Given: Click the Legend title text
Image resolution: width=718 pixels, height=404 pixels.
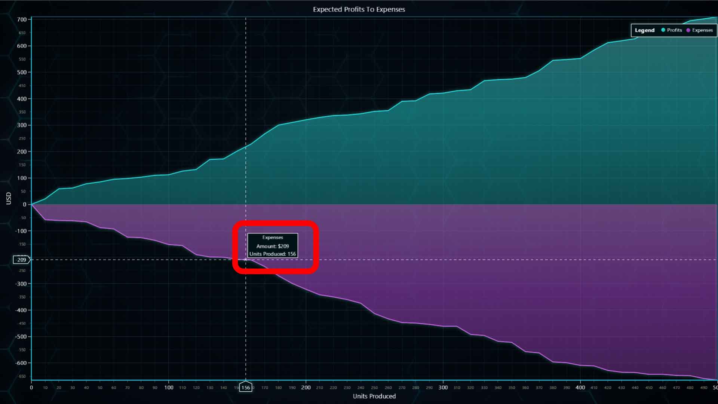Looking at the screenshot, I should [x=645, y=30].
